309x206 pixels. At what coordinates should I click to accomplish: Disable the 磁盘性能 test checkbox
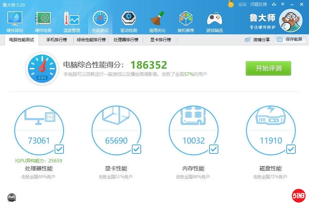pyautogui.click(x=291, y=149)
